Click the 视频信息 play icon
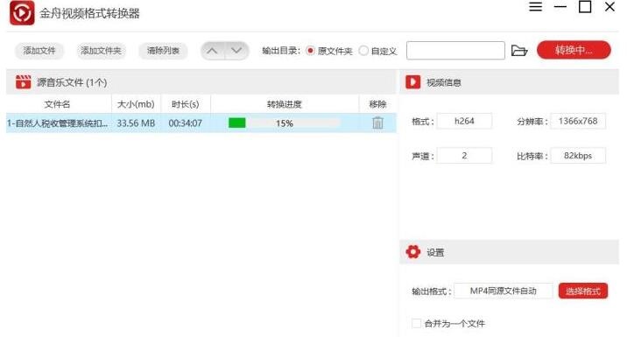 [x=413, y=82]
